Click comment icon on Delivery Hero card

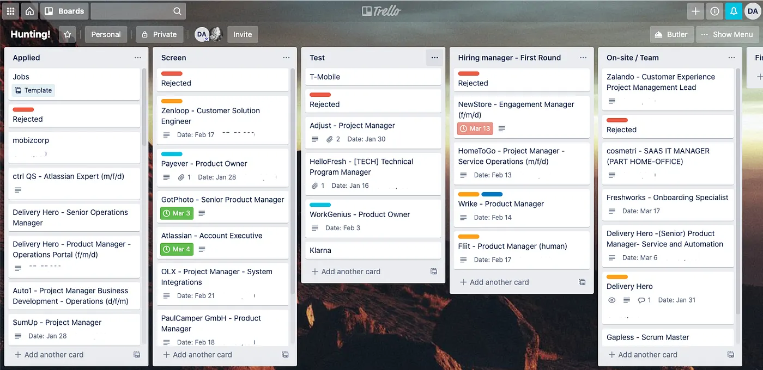pos(641,300)
